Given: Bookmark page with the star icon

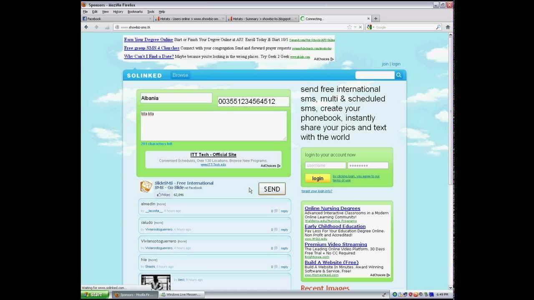Looking at the screenshot, I should (x=350, y=27).
